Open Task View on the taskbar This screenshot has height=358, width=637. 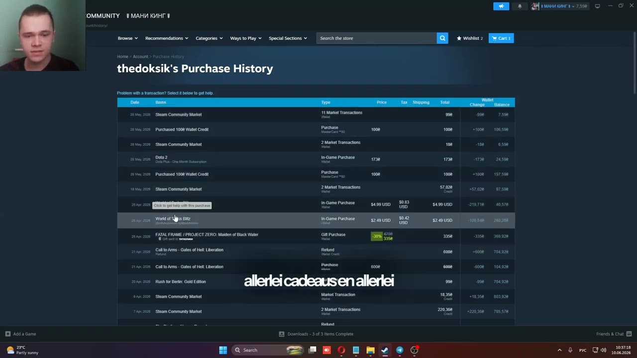click(x=313, y=350)
